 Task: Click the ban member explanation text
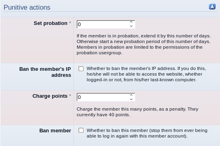click(147, 133)
